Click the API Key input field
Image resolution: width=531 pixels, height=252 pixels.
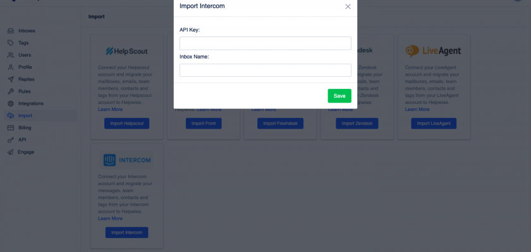click(x=265, y=43)
